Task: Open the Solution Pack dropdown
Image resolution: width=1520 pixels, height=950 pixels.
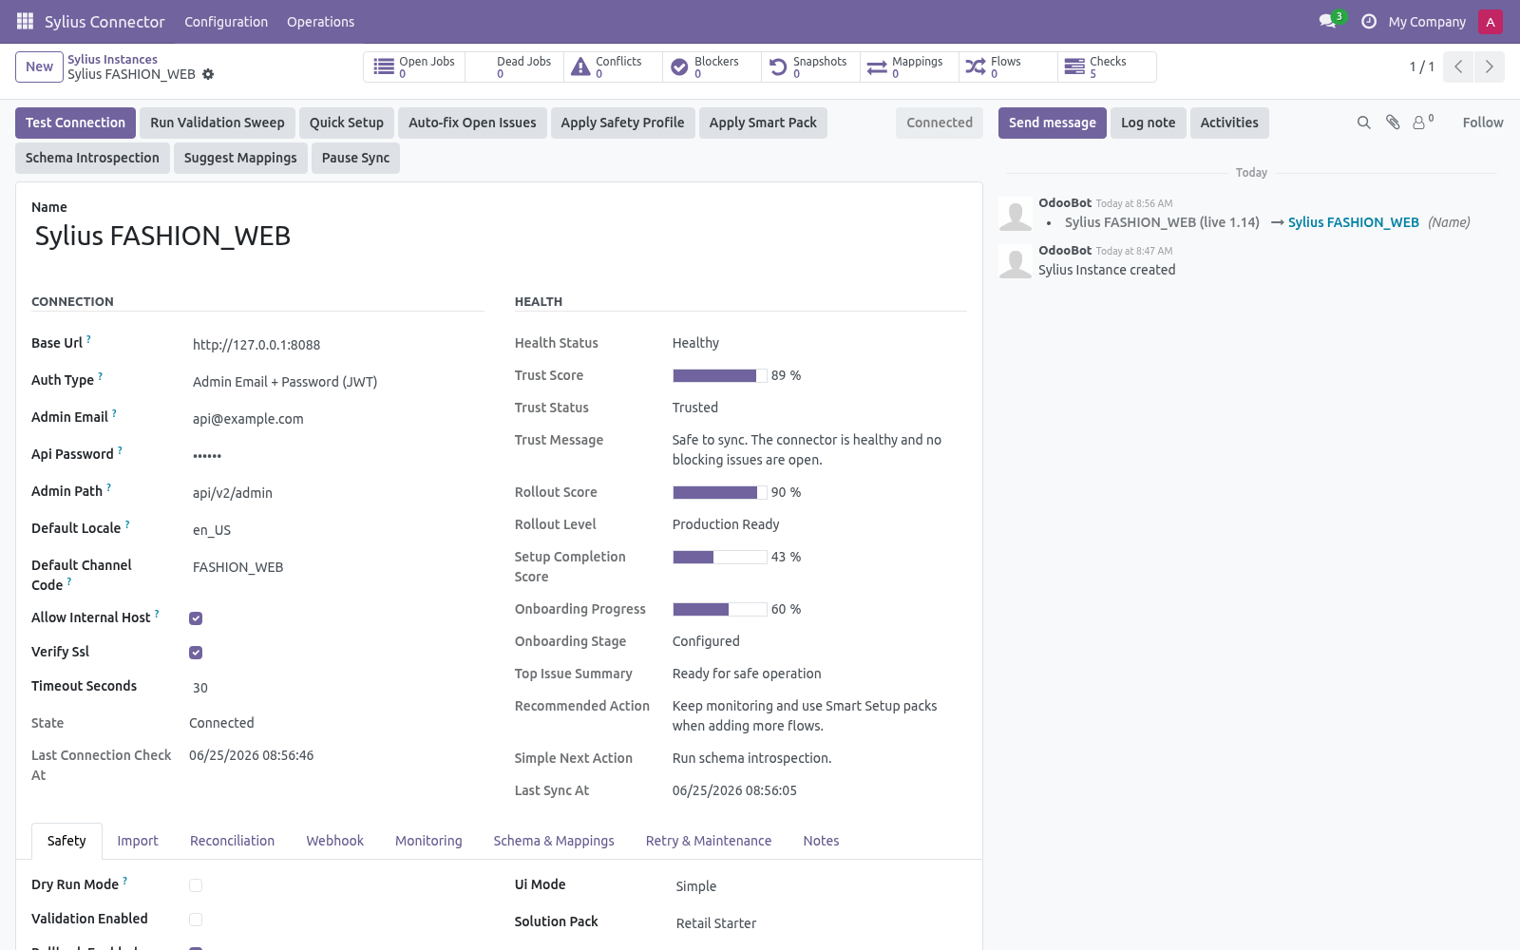Action: pyautogui.click(x=820, y=923)
